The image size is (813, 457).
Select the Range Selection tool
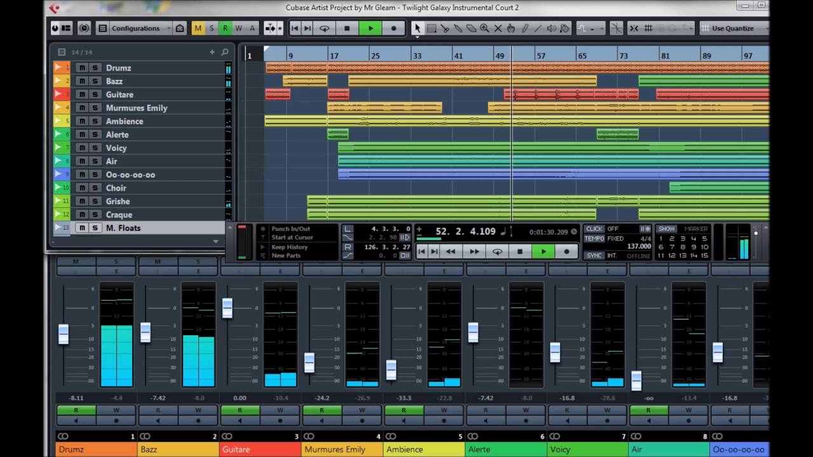(x=431, y=28)
